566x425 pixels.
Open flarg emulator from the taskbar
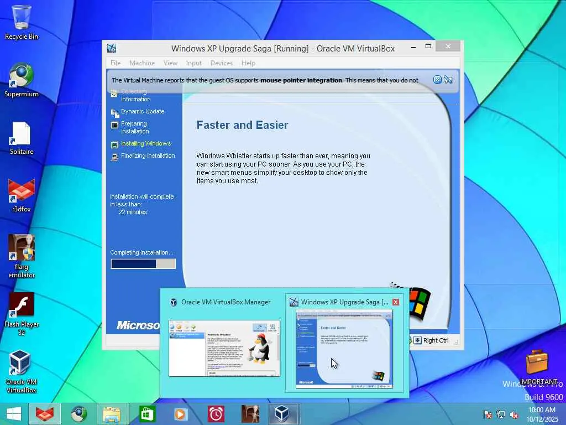tap(250, 414)
